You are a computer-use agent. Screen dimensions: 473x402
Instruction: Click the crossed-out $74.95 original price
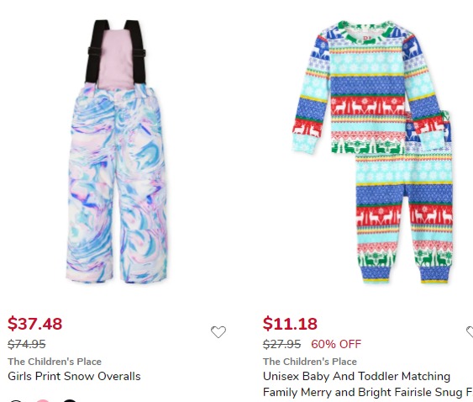[27, 344]
